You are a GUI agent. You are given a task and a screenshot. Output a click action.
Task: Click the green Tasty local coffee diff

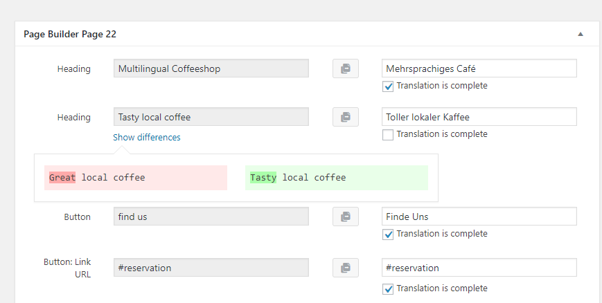(x=337, y=178)
